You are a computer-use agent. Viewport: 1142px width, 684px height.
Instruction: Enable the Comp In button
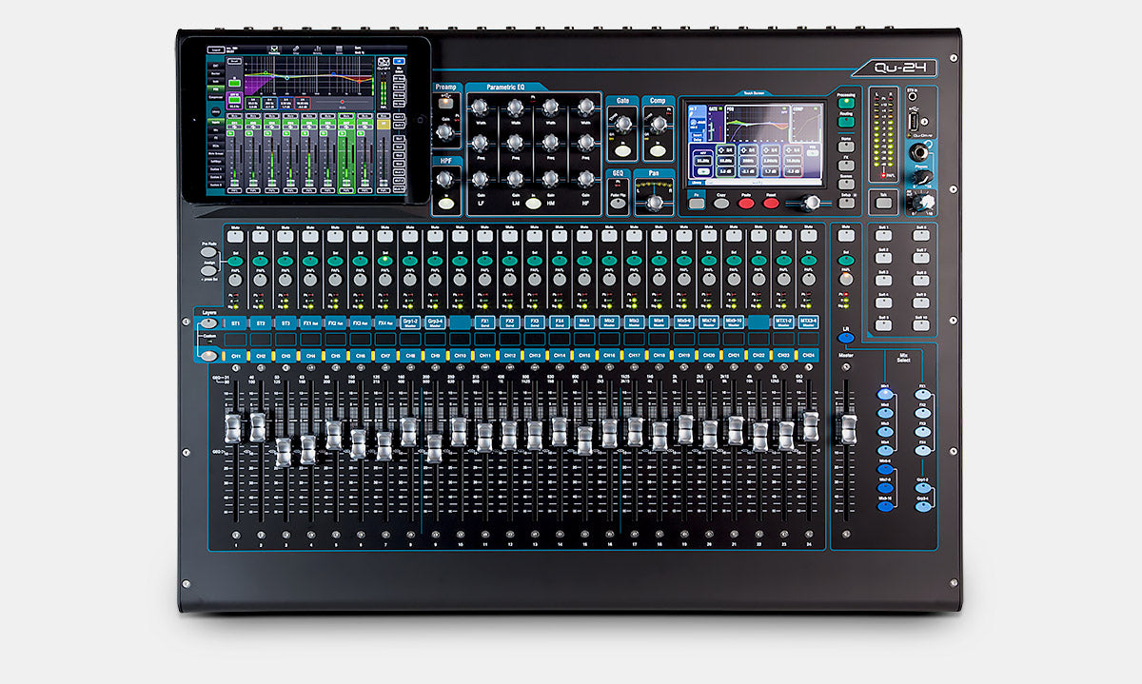tap(657, 150)
